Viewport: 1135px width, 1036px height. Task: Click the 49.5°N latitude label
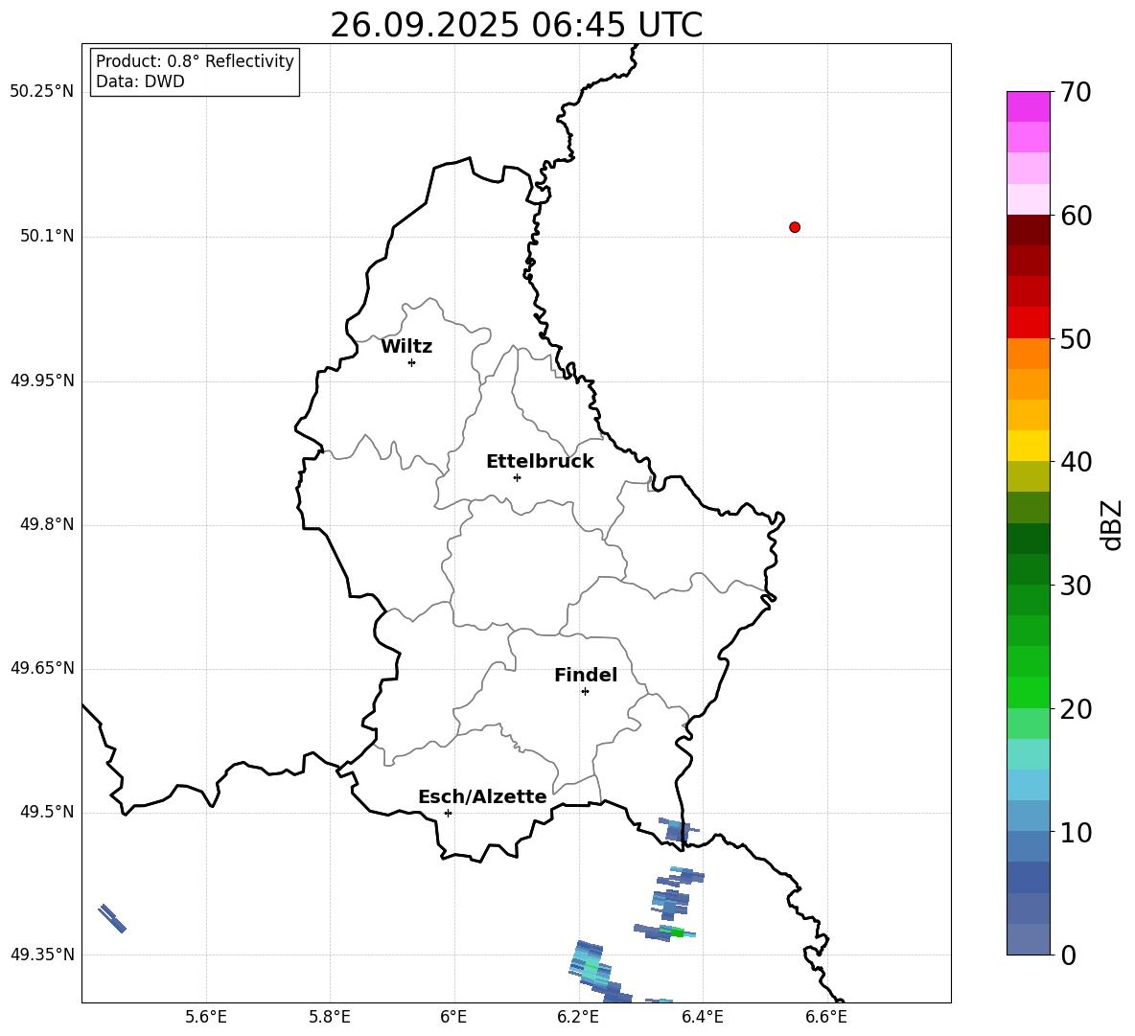pyautogui.click(x=46, y=812)
